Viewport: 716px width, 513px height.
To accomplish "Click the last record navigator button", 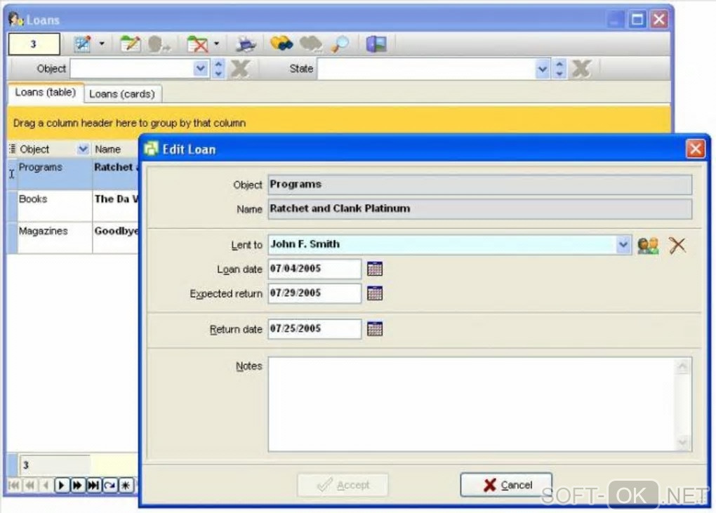I will 93,485.
